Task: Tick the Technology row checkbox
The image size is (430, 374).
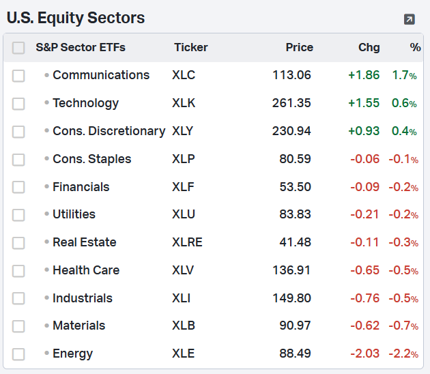Action: click(18, 104)
